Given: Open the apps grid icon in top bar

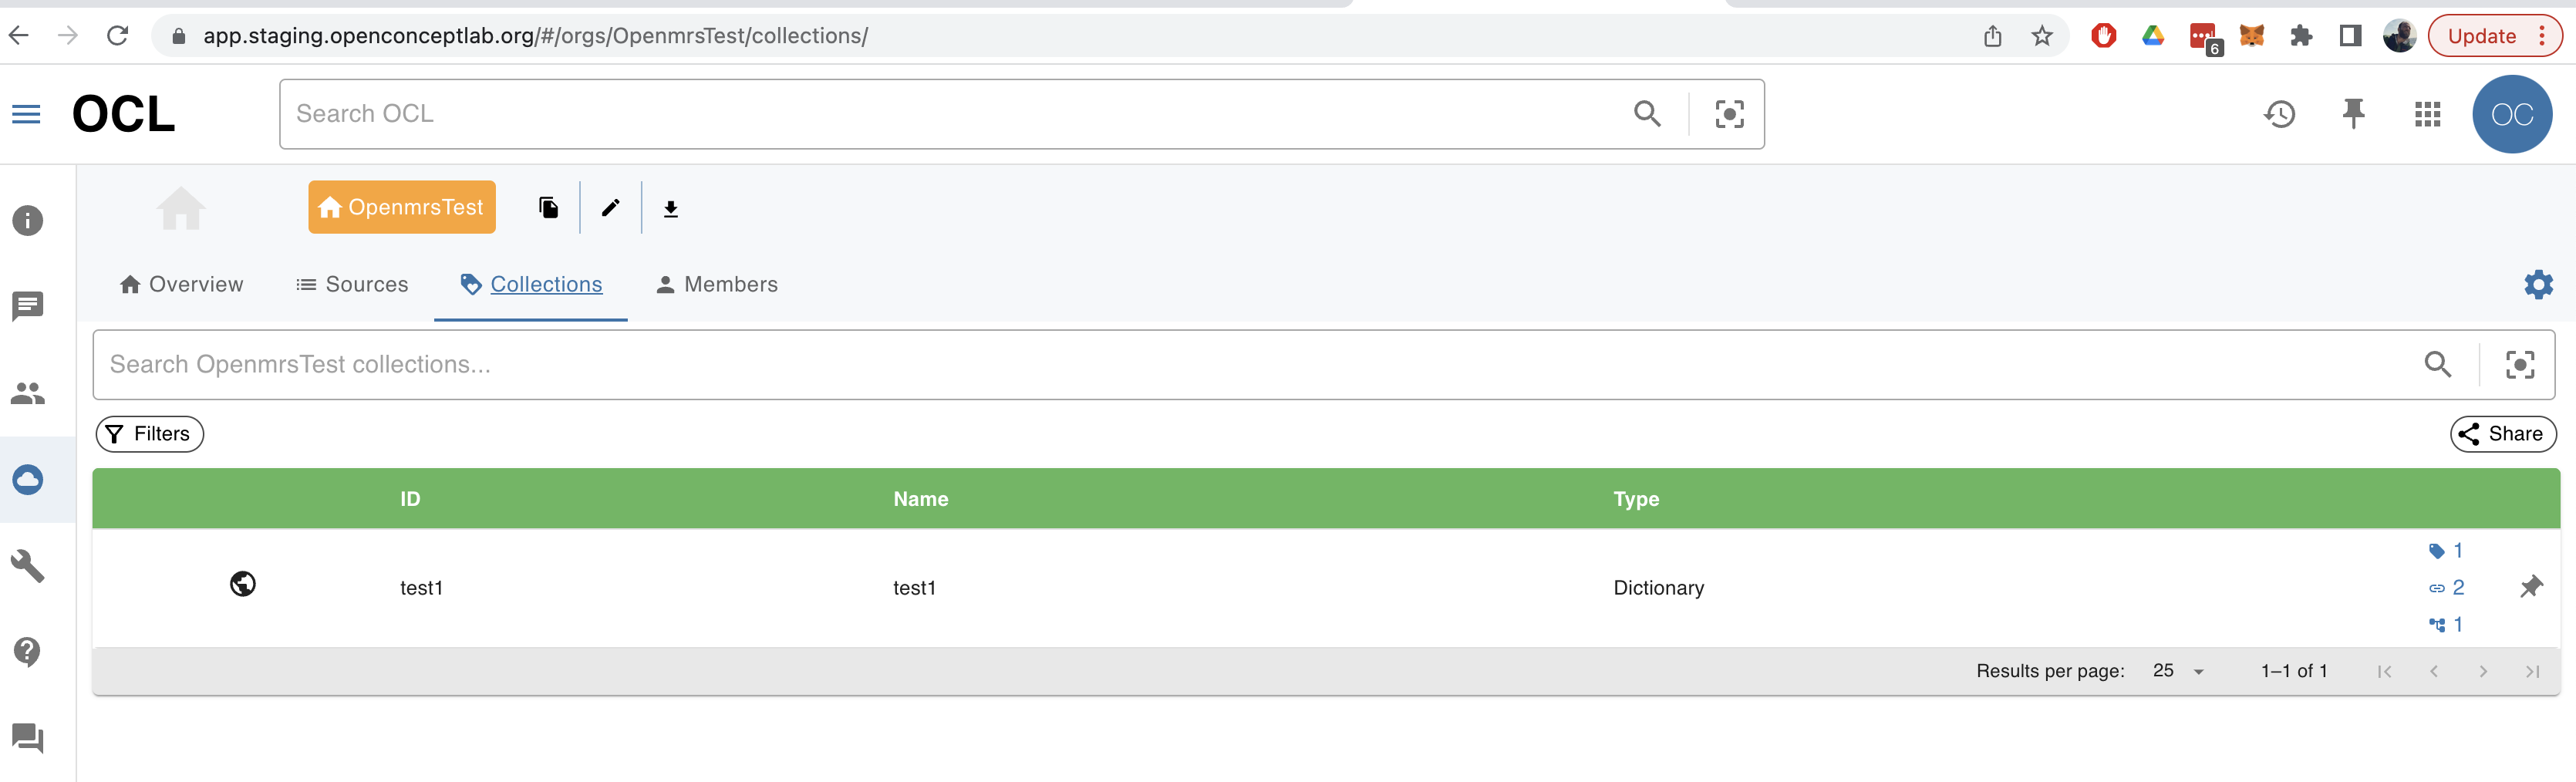Looking at the screenshot, I should [2428, 113].
